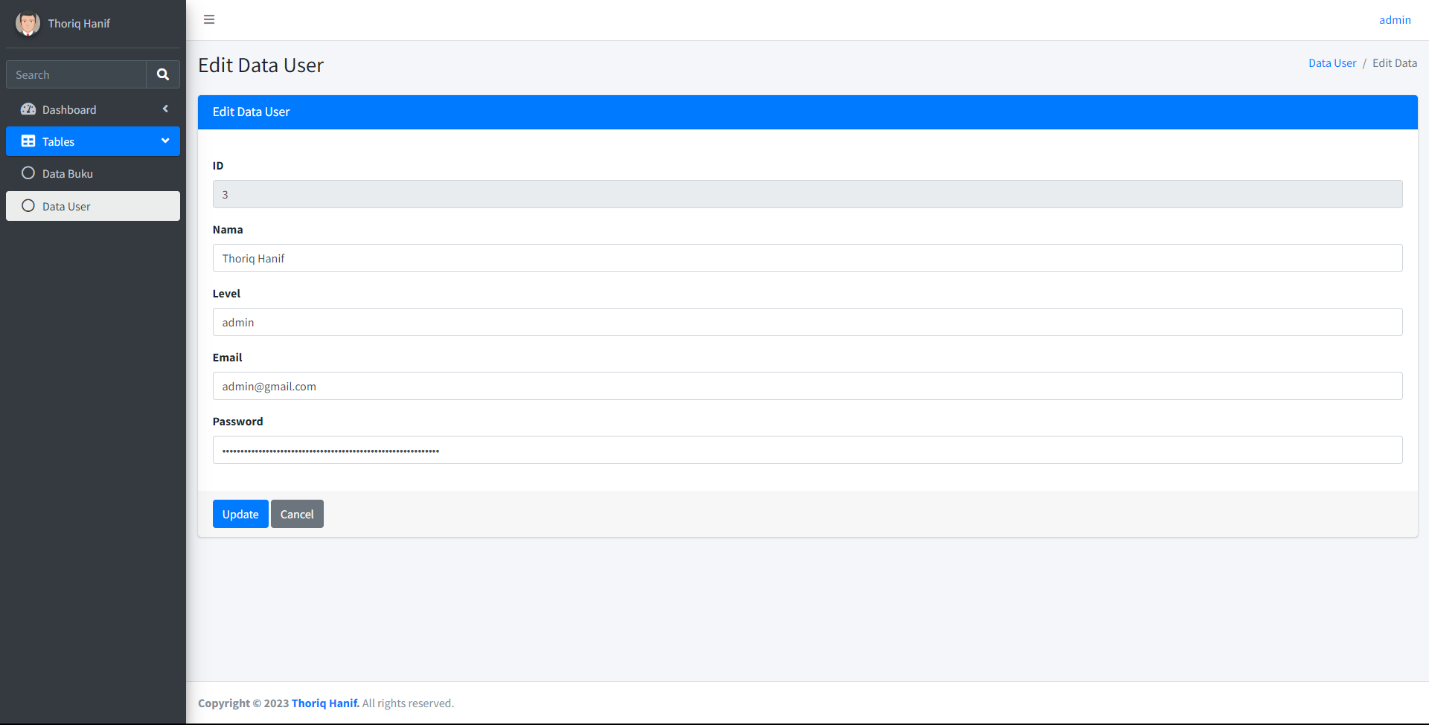
Task: Expand the Dashboard menu arrow
Action: click(x=165, y=109)
